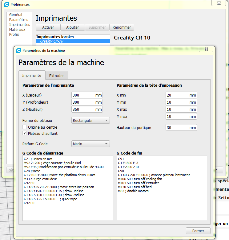Click the M140 S0 ; turn off bed line
The height and width of the screenshot is (240, 229).
click(135, 187)
